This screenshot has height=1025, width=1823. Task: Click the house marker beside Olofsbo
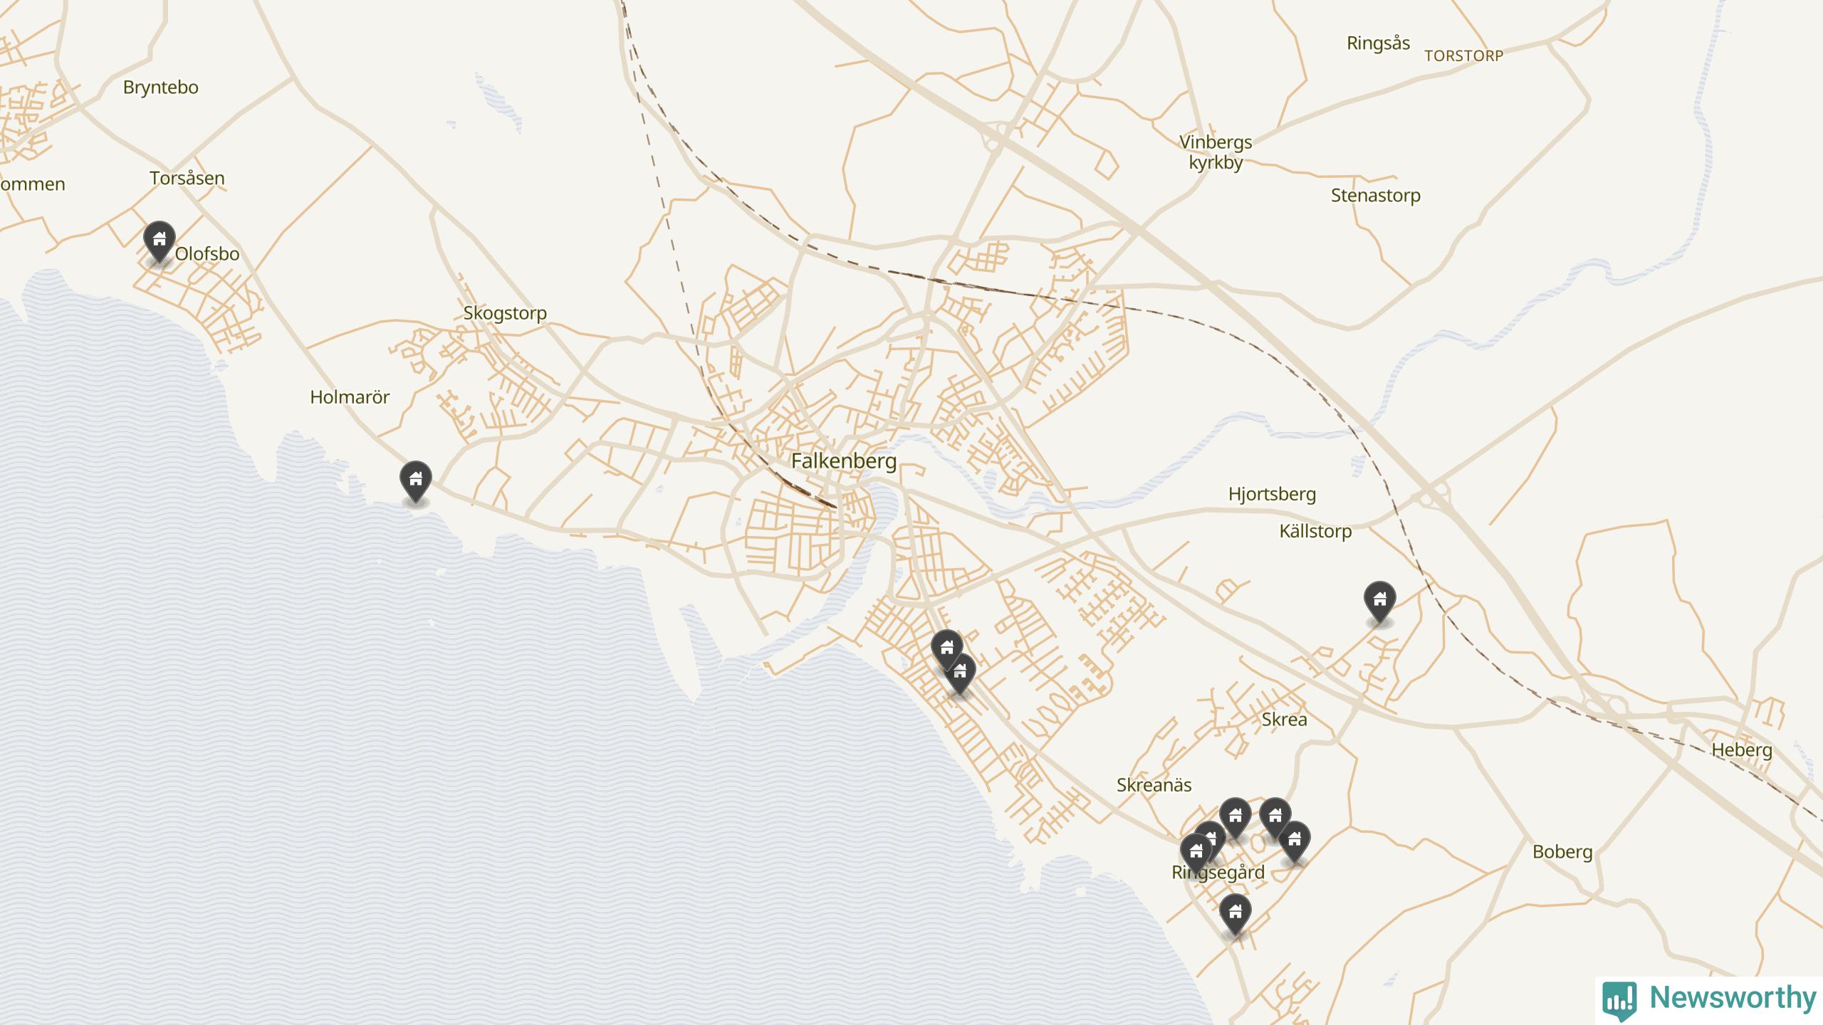pos(159,240)
